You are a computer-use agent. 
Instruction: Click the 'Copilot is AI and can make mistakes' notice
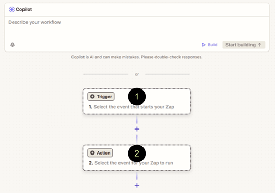137,57
